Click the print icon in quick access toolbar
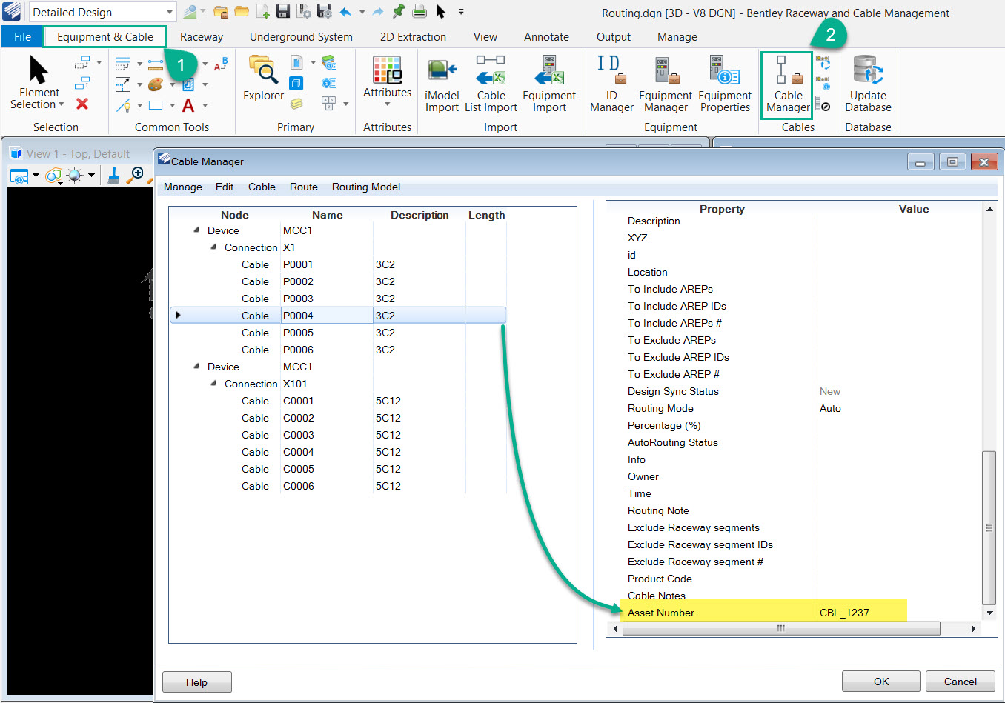 point(419,11)
